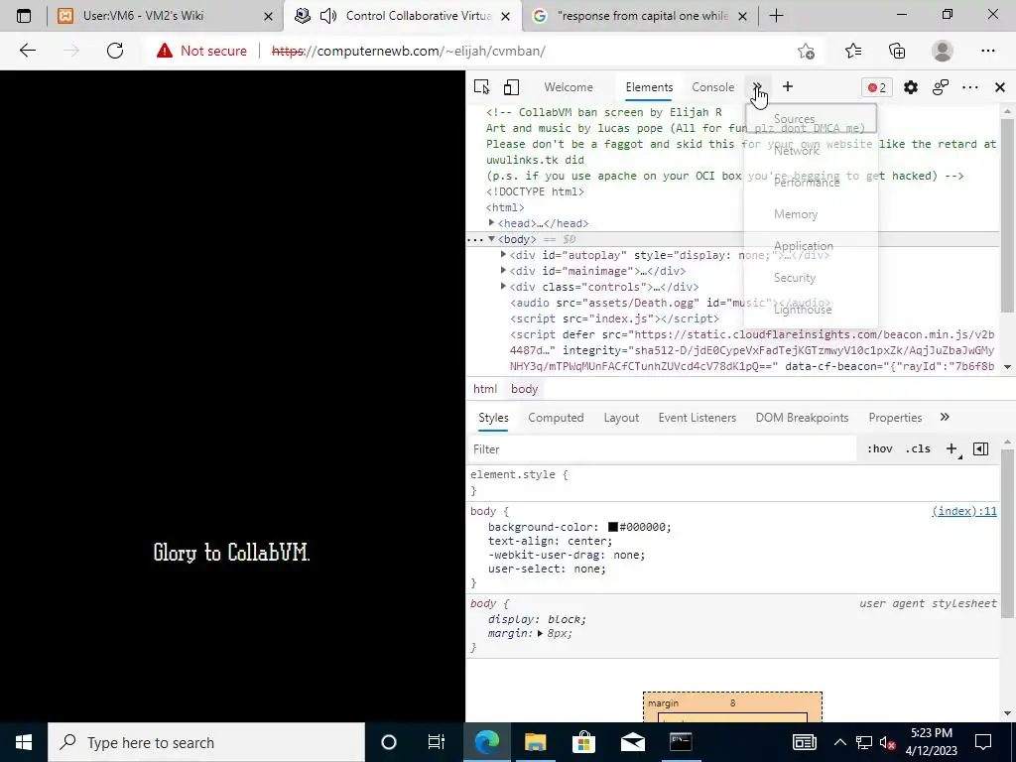Screen dimensions: 1016x762
Task: Click the Not secure warning indicator
Action: (201, 51)
